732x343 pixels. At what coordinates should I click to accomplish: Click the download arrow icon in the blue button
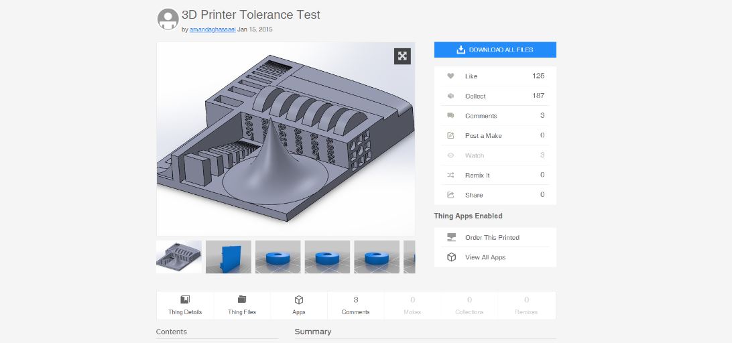pos(461,50)
